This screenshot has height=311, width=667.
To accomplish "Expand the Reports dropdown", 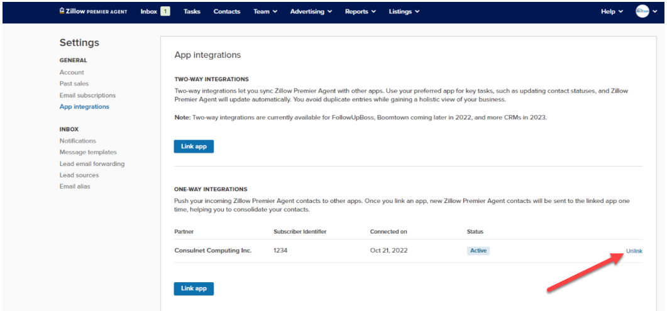I will click(360, 11).
